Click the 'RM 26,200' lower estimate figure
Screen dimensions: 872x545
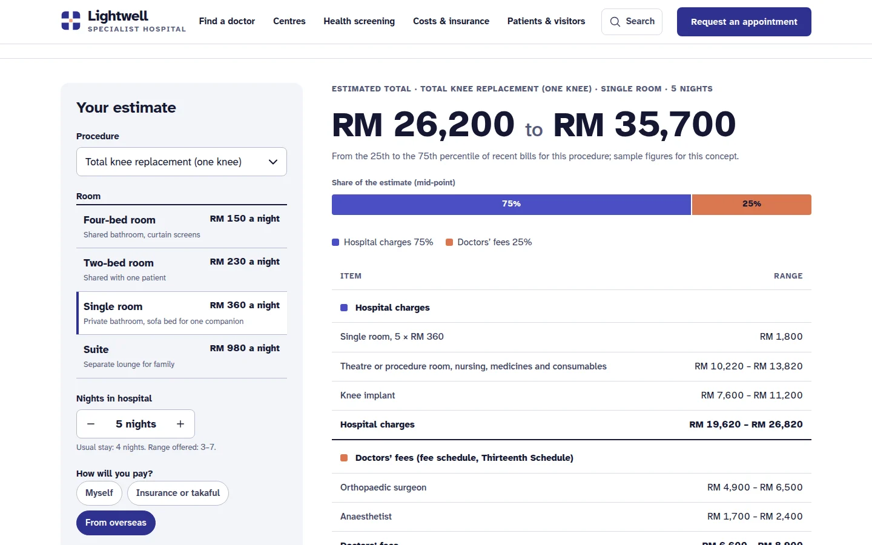[423, 124]
